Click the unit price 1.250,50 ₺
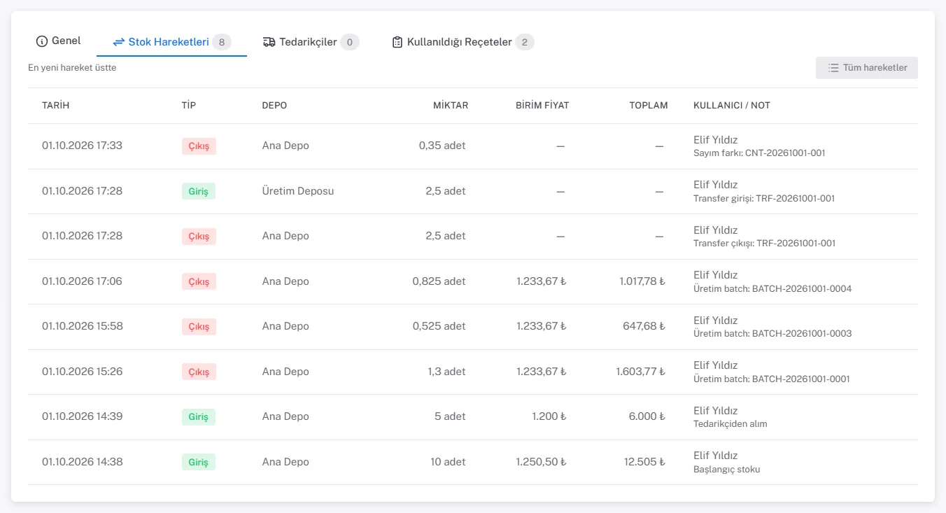 coord(541,462)
